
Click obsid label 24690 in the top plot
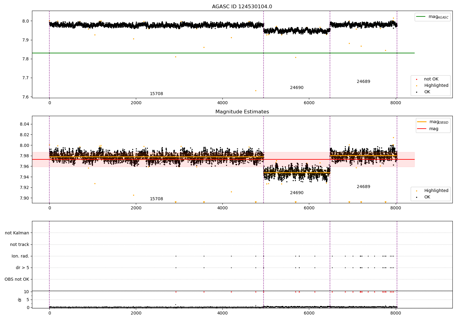coord(296,88)
